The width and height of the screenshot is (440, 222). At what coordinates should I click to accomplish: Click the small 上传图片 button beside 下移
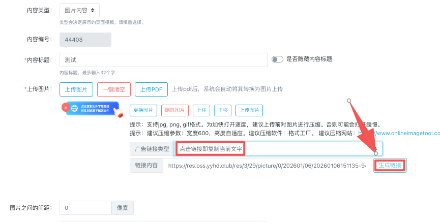(249, 110)
